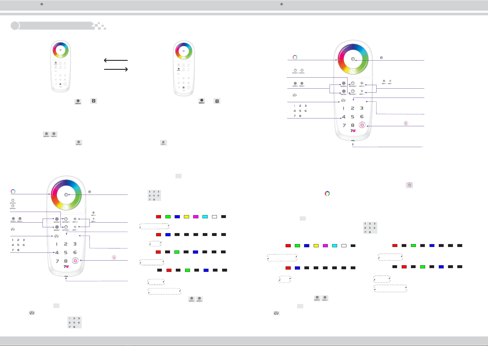Toggle pink power button on top-right remote
The image size is (488, 346).
[x=362, y=125]
